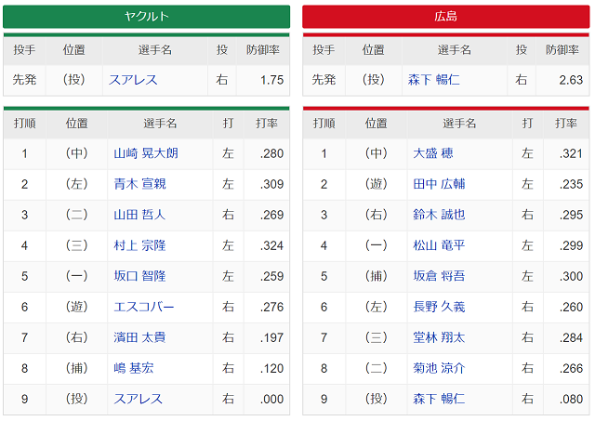Screen dimensions: 595x421
Task: Open 田中 広輔 player page
Action: click(439, 184)
